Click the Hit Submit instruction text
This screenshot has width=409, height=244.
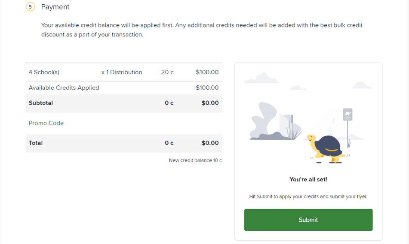coord(308,196)
